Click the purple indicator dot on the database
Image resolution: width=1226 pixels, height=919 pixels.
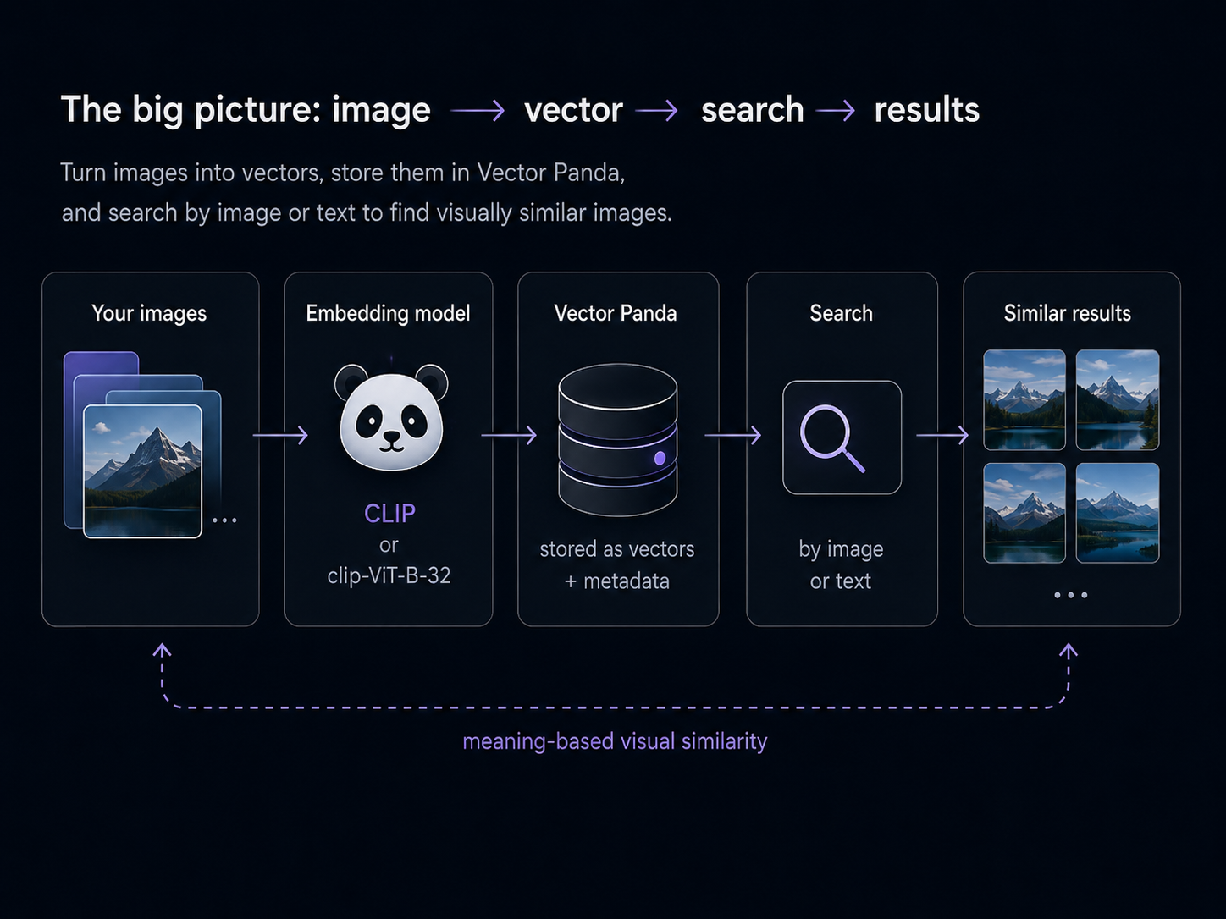tap(660, 458)
